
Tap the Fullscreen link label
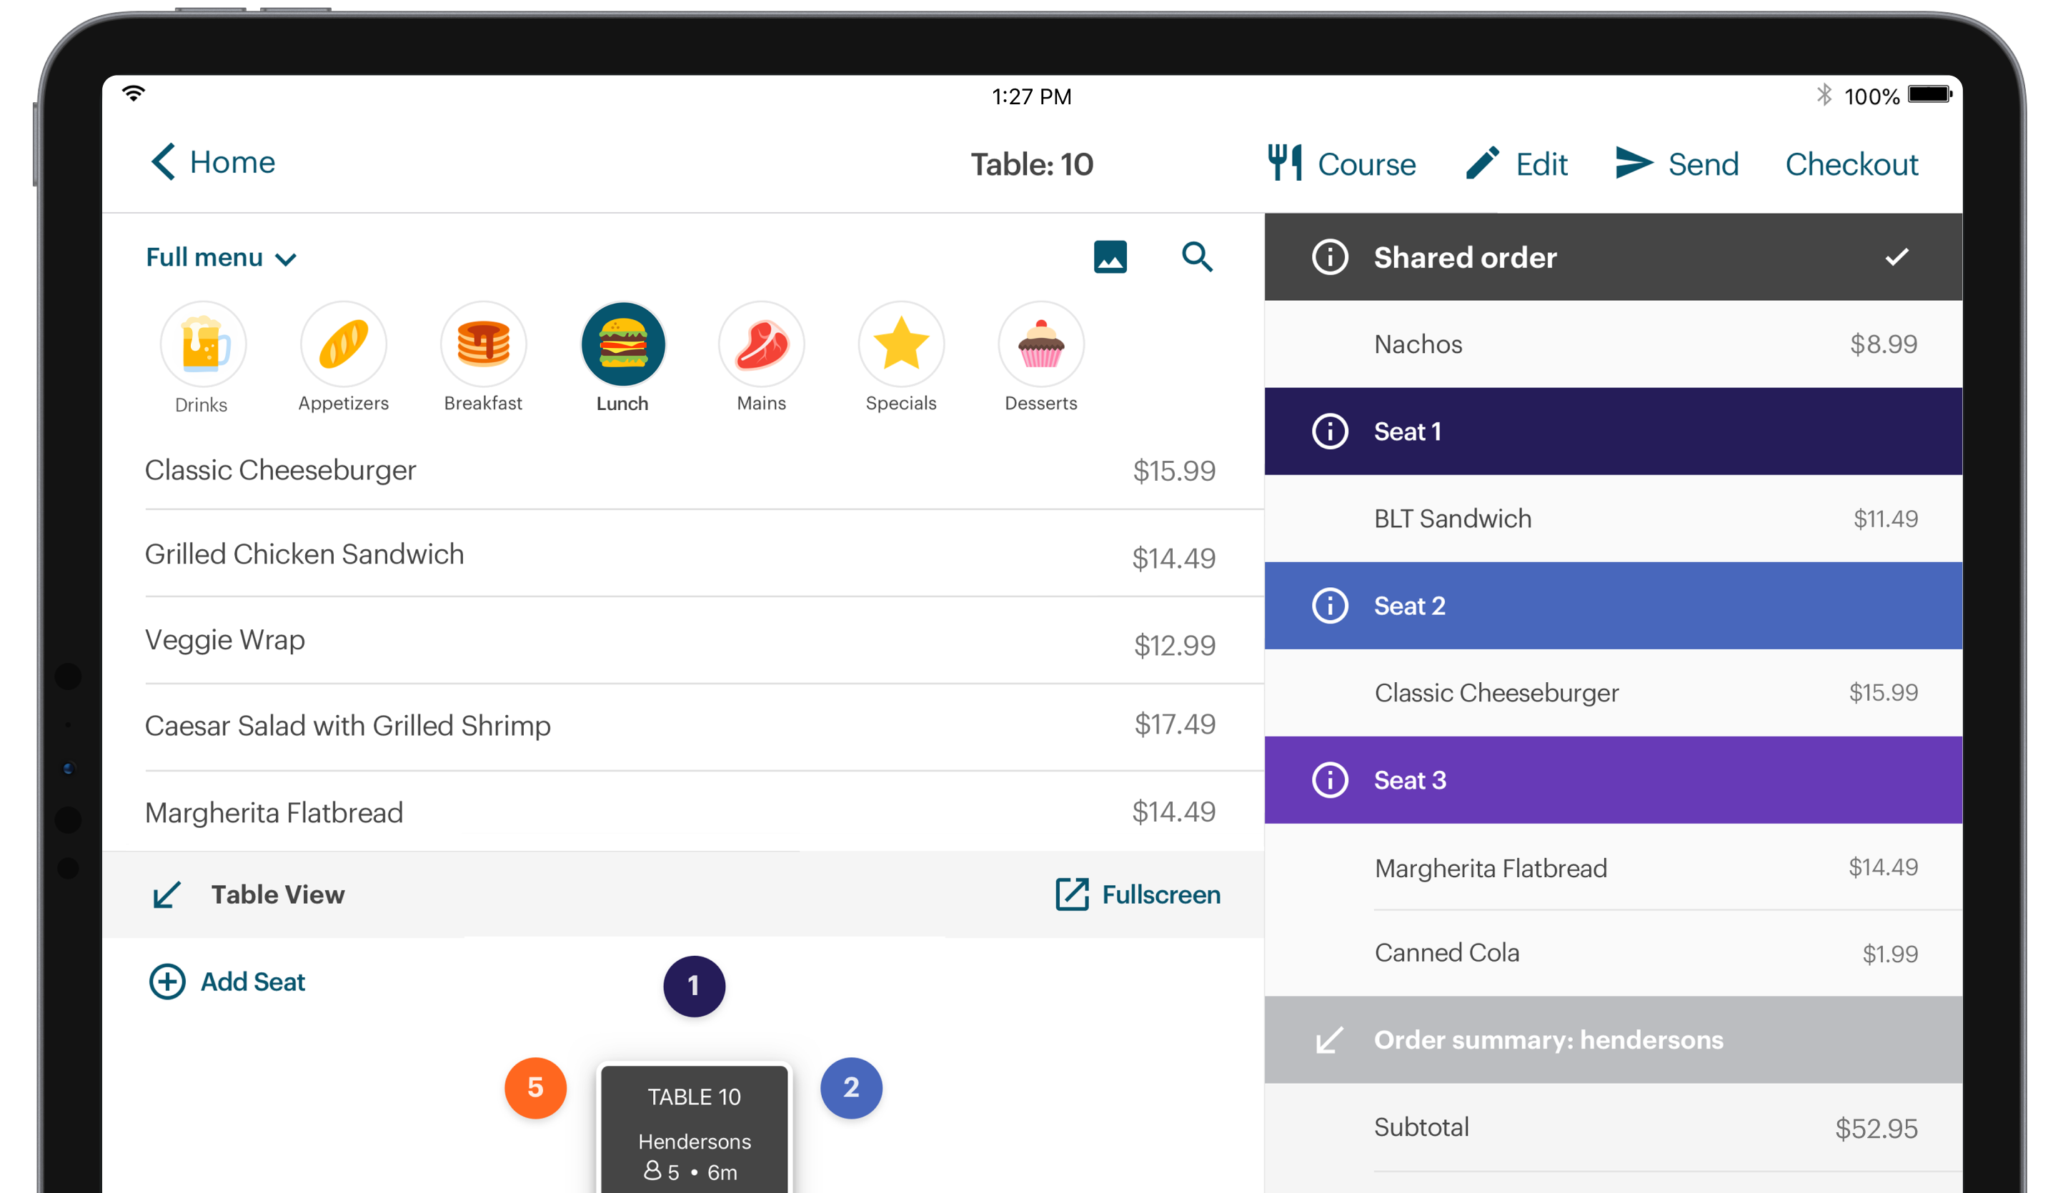[1160, 895]
